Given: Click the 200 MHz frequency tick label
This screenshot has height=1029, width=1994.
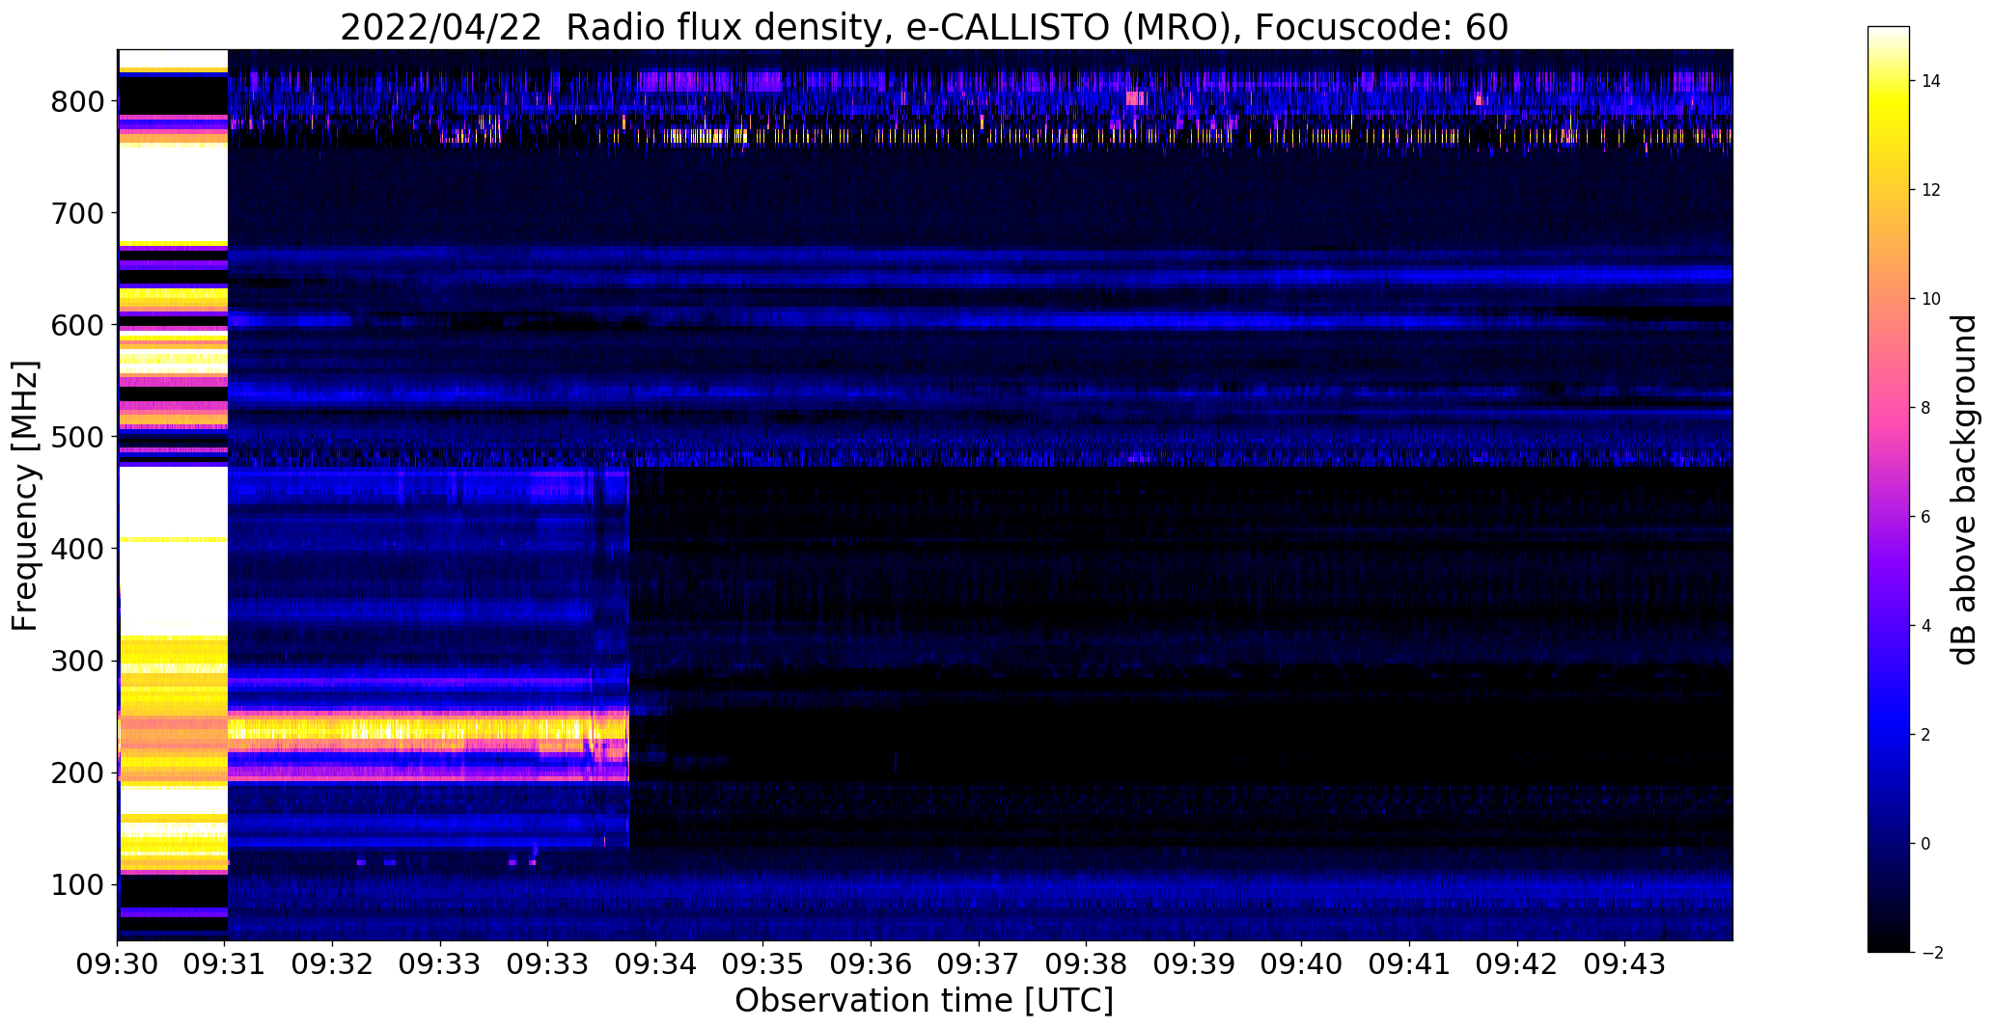Looking at the screenshot, I should click(x=78, y=772).
